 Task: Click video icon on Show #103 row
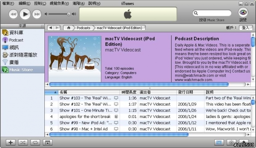[x=116, y=98]
